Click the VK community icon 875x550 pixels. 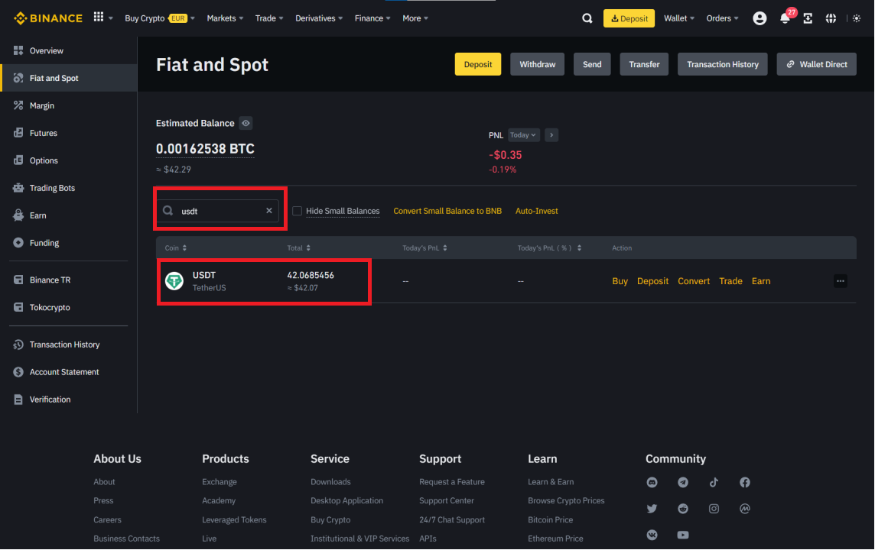(x=652, y=535)
